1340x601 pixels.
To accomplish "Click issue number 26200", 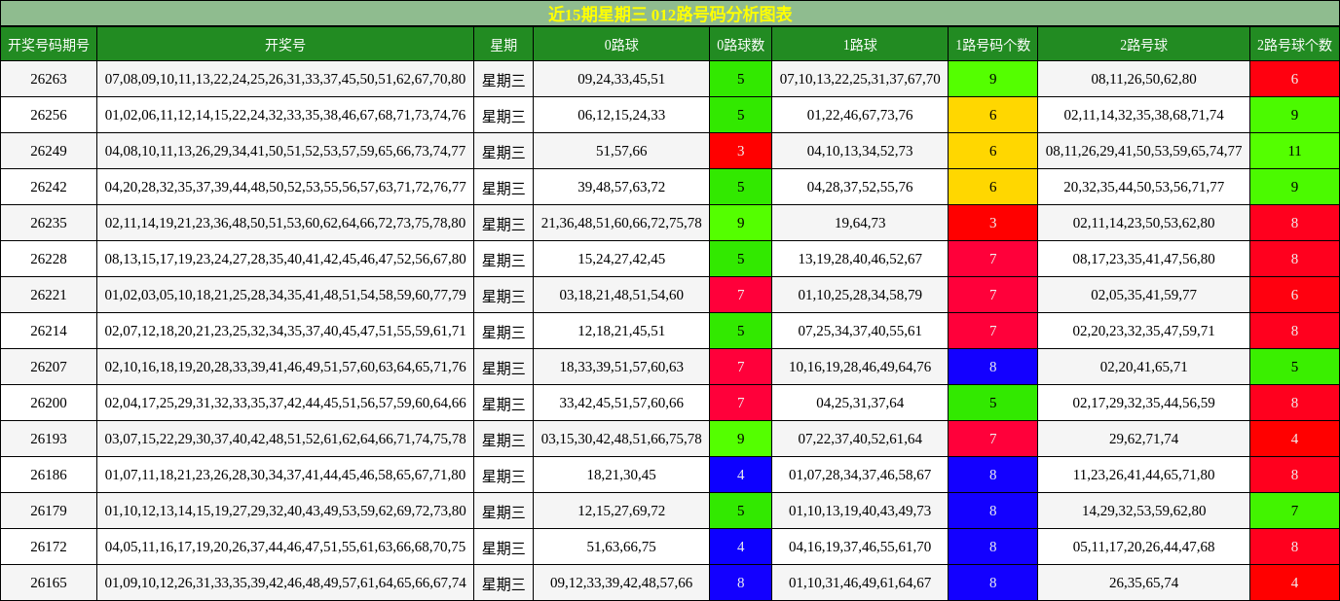I will point(49,403).
